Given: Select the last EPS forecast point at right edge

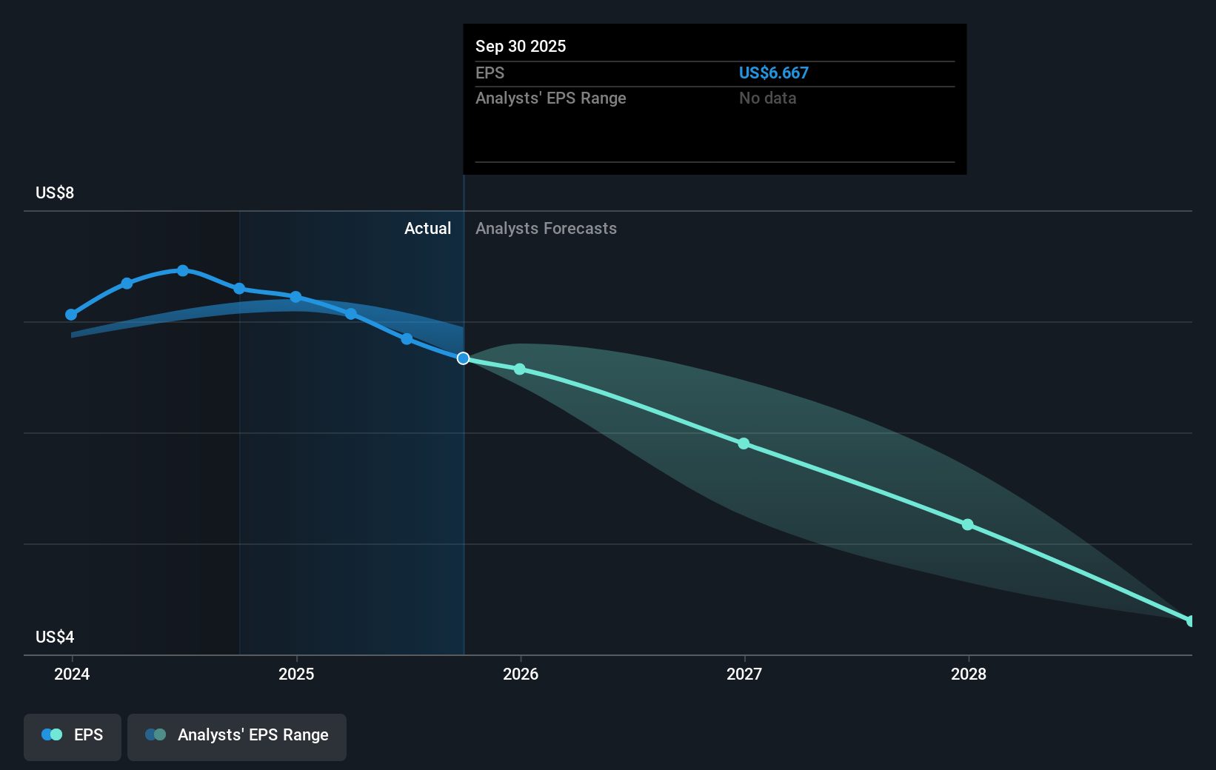Looking at the screenshot, I should (x=1190, y=620).
